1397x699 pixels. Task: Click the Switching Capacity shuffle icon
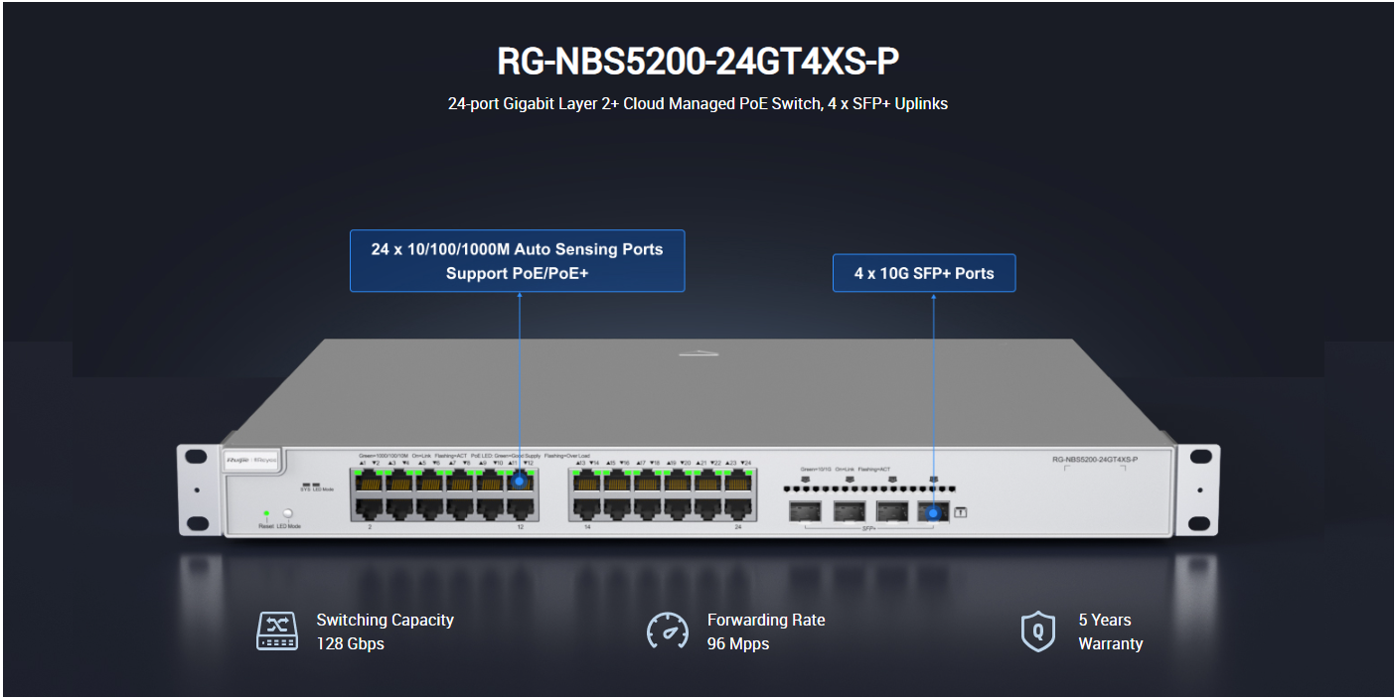pyautogui.click(x=277, y=631)
